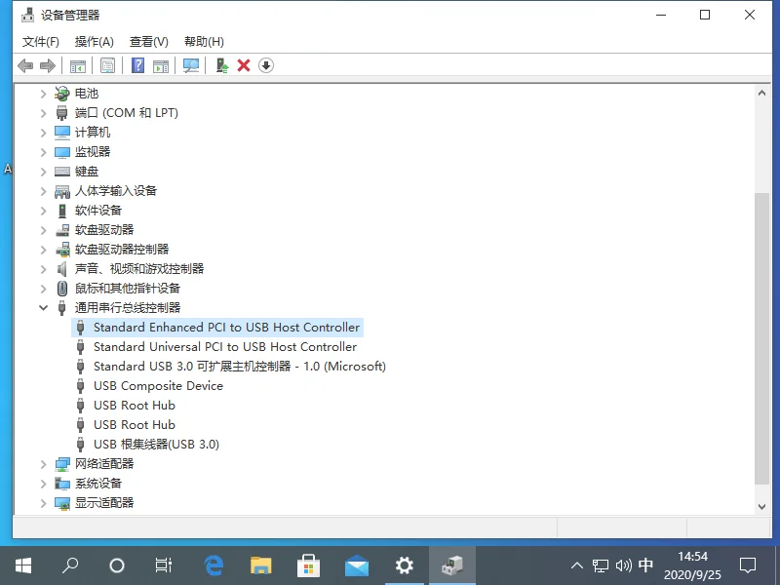
Task: Expand the 计算机 category
Action: [43, 133]
